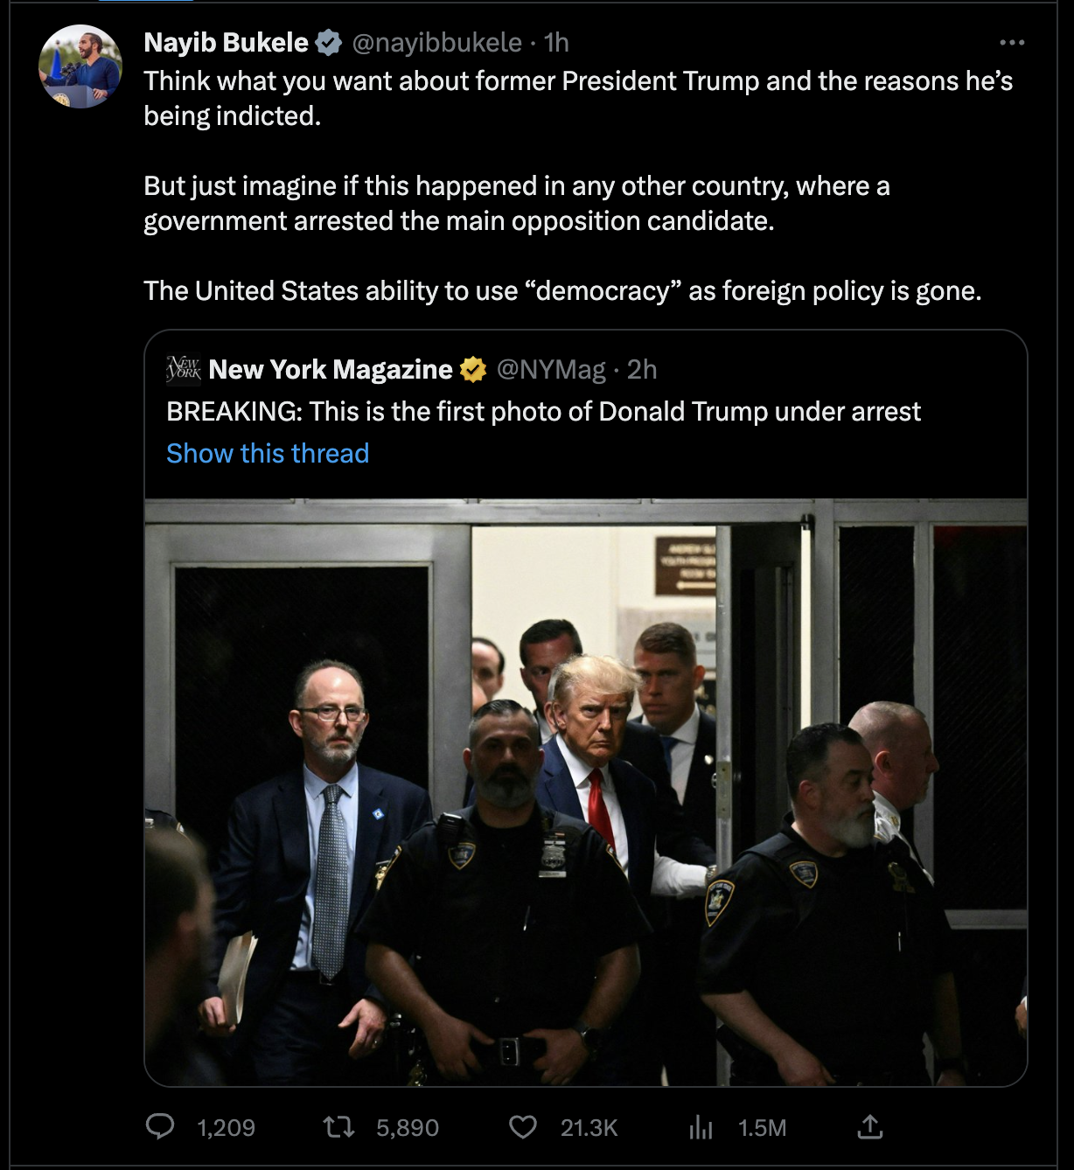Click Nayib Bukele's blue verified badge
1074x1170 pixels.
pyautogui.click(x=329, y=42)
